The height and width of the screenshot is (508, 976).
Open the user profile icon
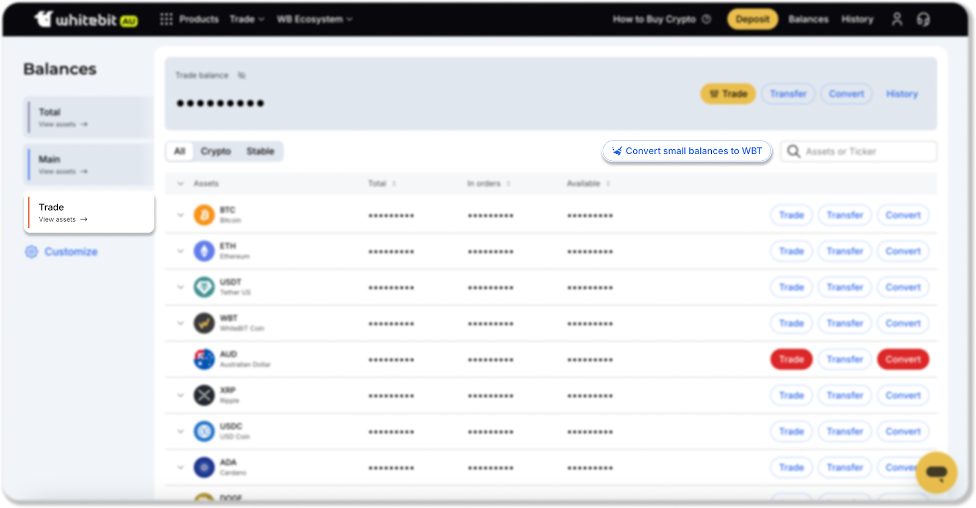click(897, 19)
